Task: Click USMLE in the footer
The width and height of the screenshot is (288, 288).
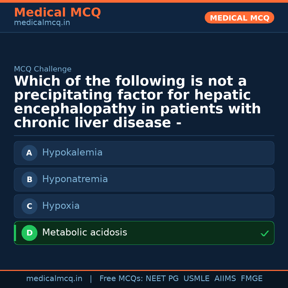Action: [x=196, y=279]
